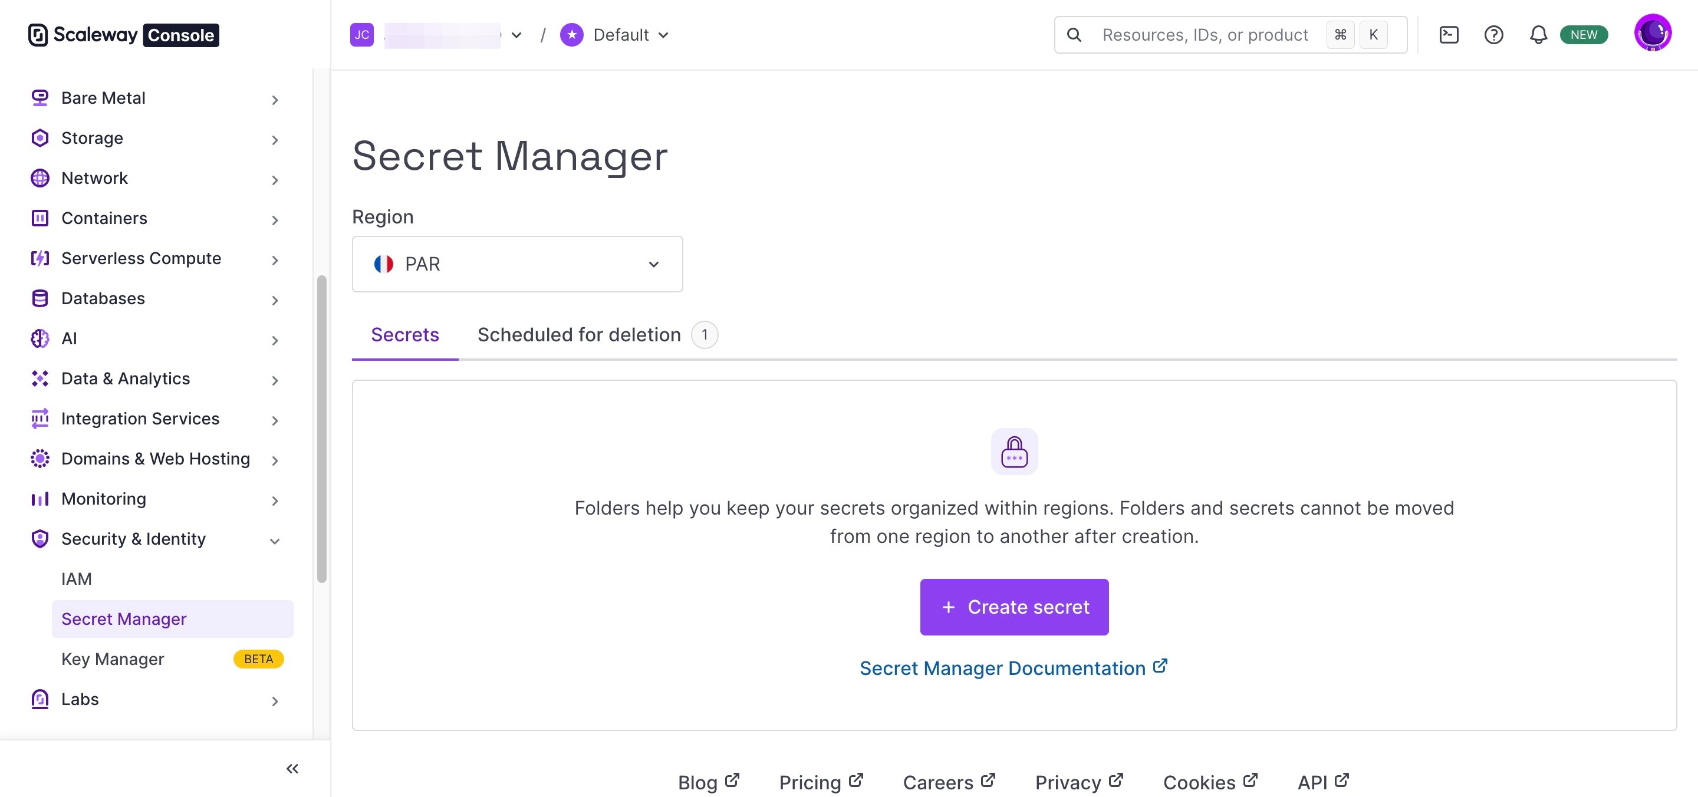
Task: Open the user avatar profile menu
Action: click(x=1653, y=33)
